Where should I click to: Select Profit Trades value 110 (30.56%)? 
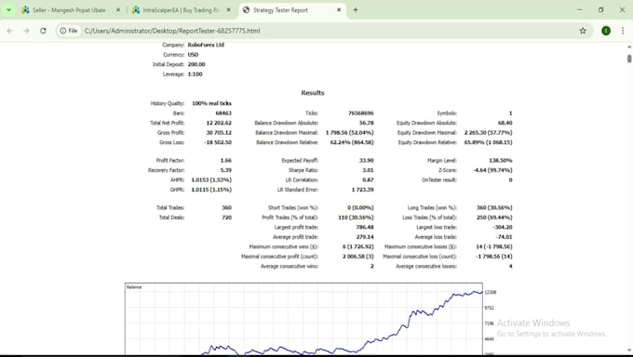(356, 218)
